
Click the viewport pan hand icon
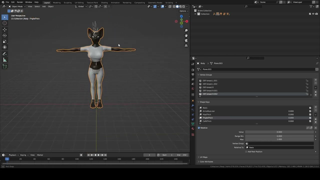[186, 35]
